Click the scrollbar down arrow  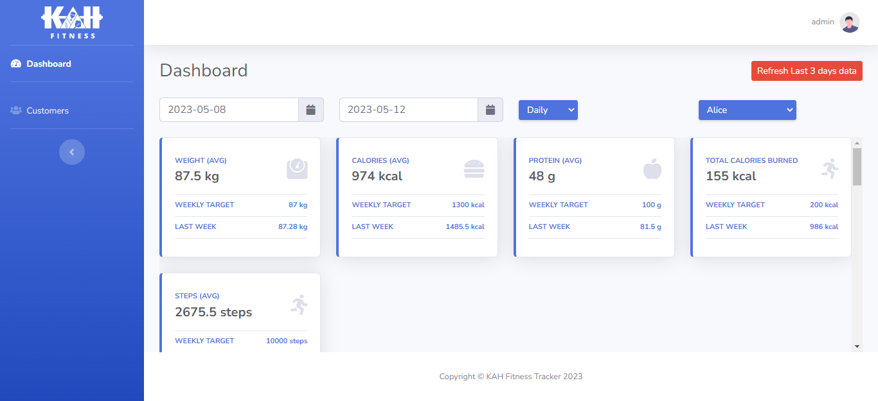click(857, 346)
